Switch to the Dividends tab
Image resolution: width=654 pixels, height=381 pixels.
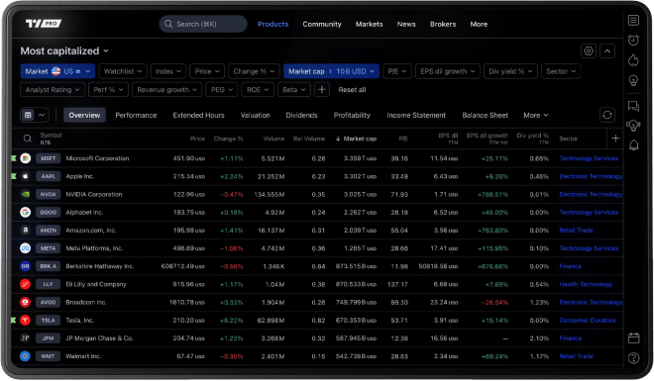coord(301,115)
